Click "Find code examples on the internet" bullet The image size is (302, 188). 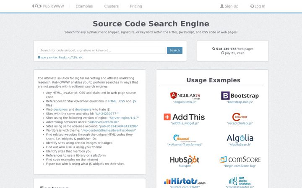click(x=72, y=160)
